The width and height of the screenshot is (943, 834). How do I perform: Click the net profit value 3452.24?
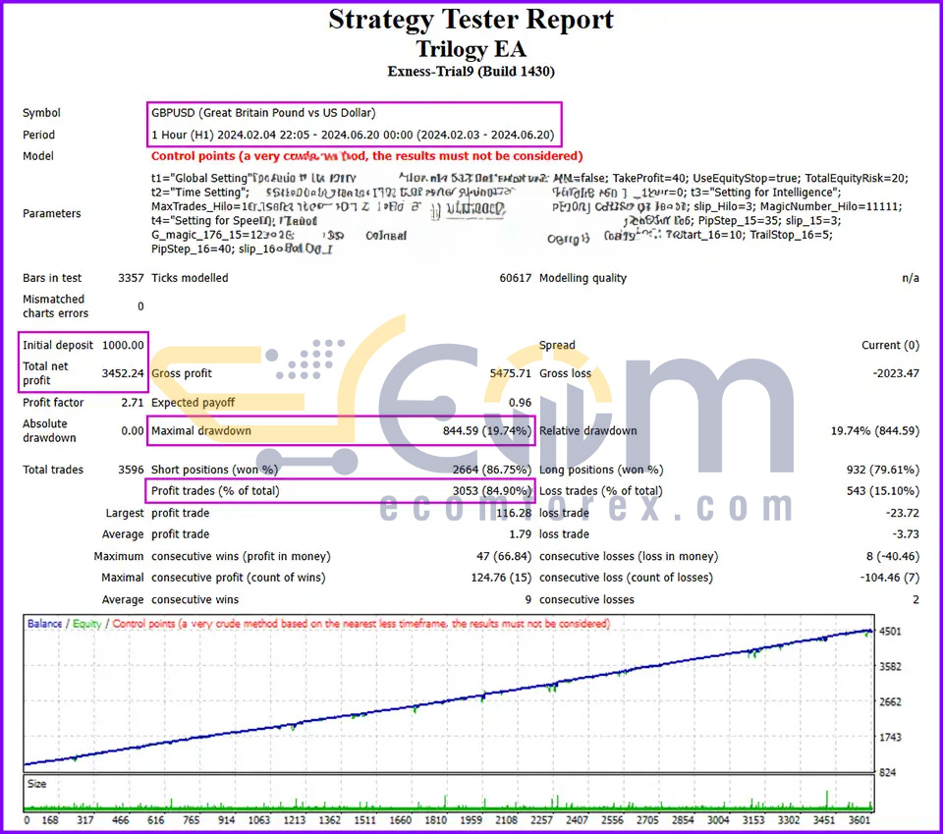[123, 373]
